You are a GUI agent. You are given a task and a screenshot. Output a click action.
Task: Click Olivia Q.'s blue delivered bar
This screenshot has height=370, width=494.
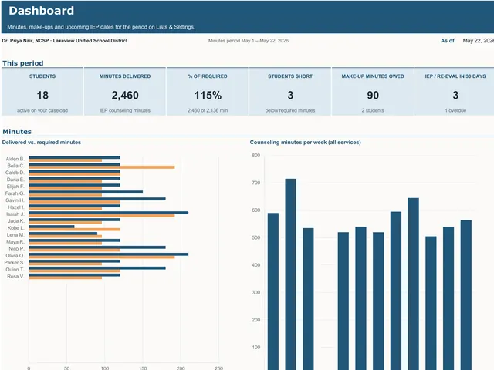coord(109,254)
